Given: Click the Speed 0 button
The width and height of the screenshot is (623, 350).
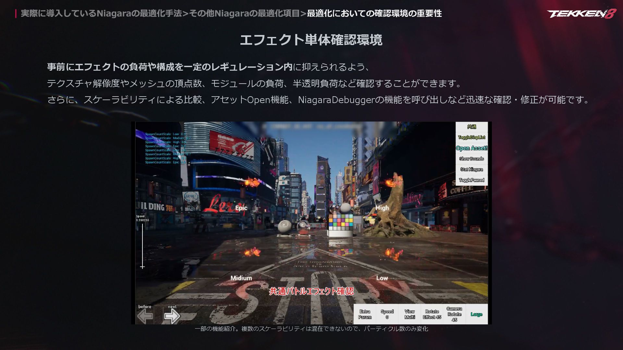Looking at the screenshot, I should 387,314.
